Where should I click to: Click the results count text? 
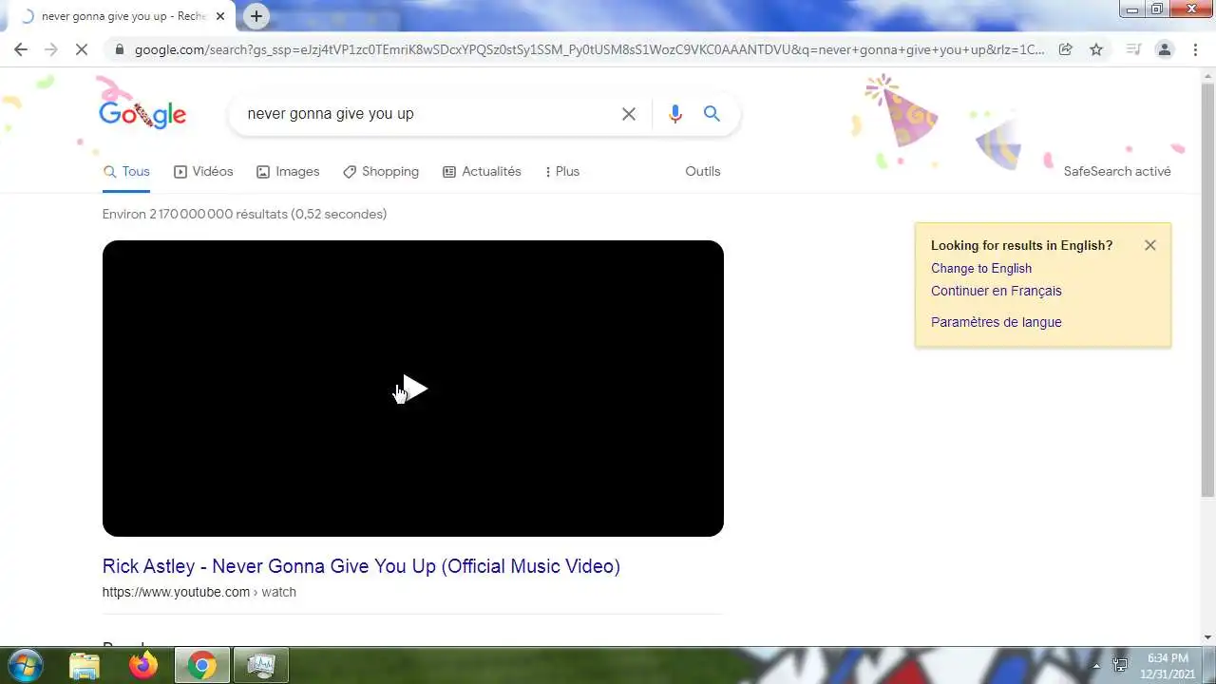pyautogui.click(x=244, y=214)
